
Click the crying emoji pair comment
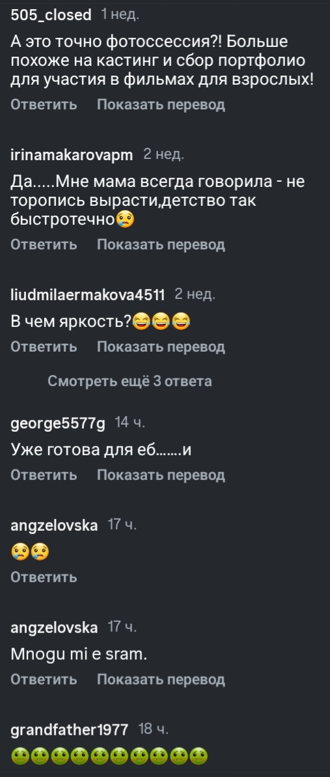point(30,552)
